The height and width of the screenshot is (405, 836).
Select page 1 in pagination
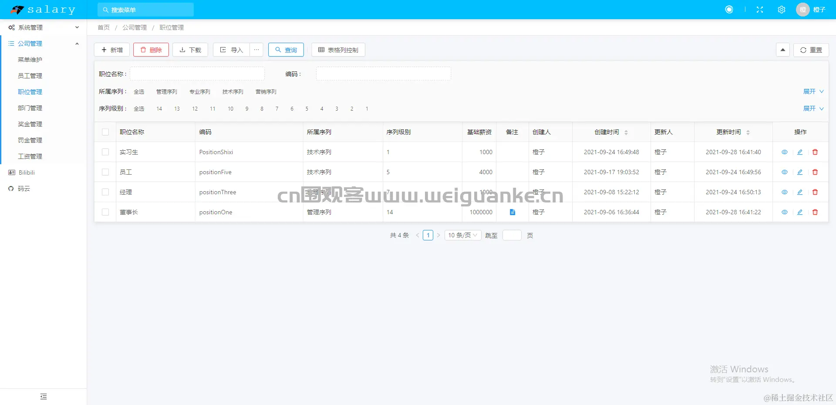[x=428, y=235]
